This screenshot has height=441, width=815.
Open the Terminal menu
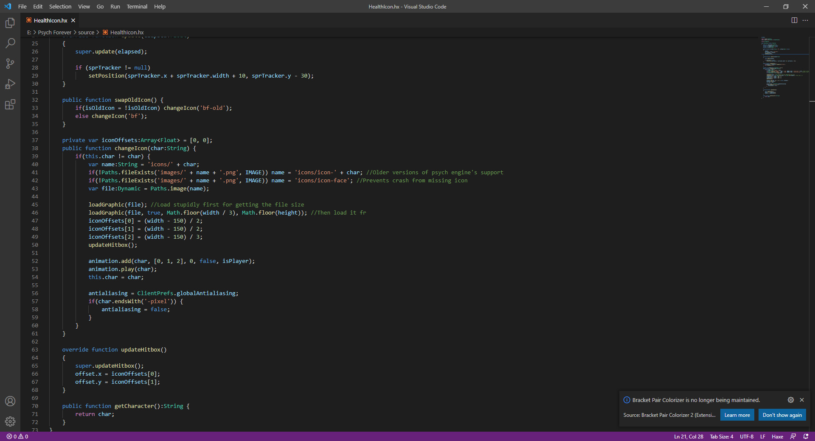[x=137, y=6]
